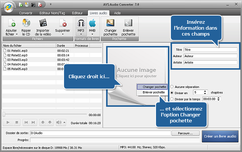Select the MP3 headphones format icon
242x152 pixels.
[81, 22]
